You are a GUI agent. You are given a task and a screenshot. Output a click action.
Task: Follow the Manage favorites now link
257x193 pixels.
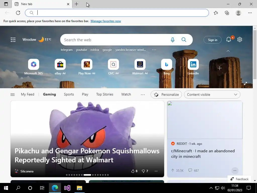tap(106, 21)
